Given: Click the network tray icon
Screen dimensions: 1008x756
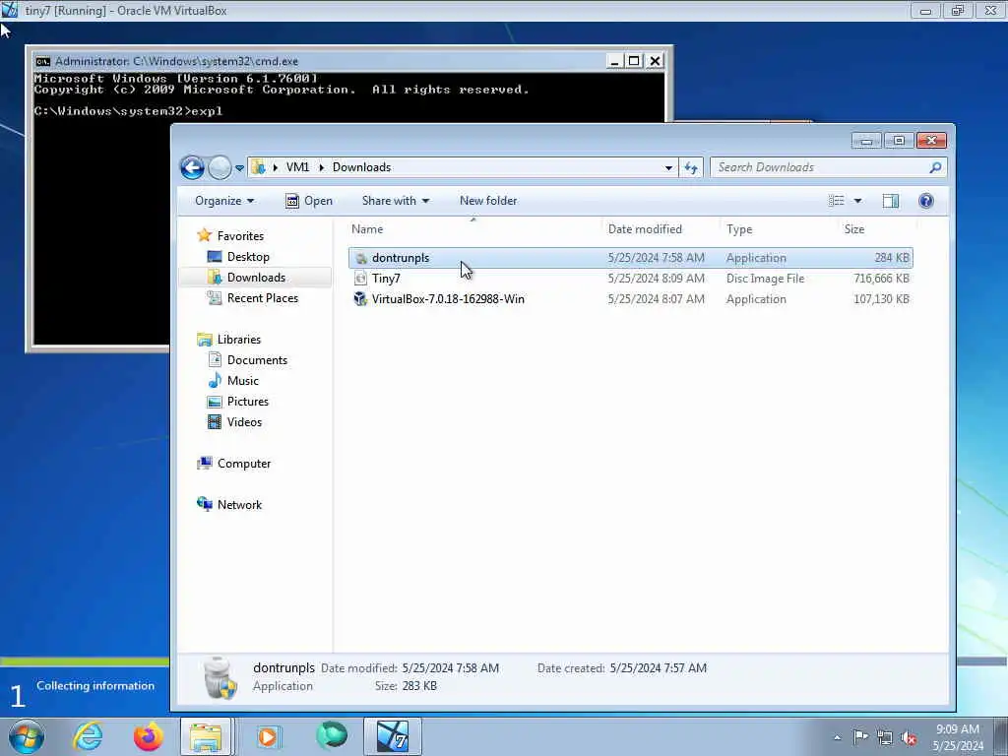Looking at the screenshot, I should pos(885,737).
